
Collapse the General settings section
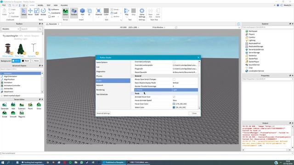click(x=138, y=76)
